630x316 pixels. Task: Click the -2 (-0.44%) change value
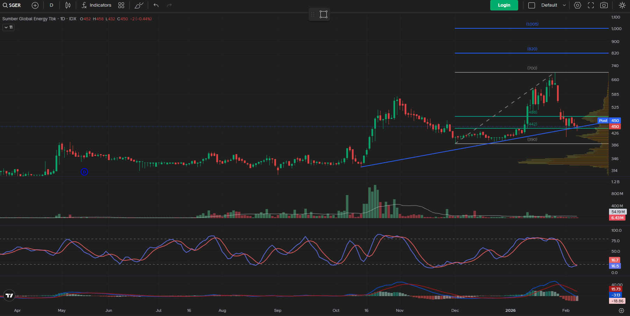[x=141, y=19]
